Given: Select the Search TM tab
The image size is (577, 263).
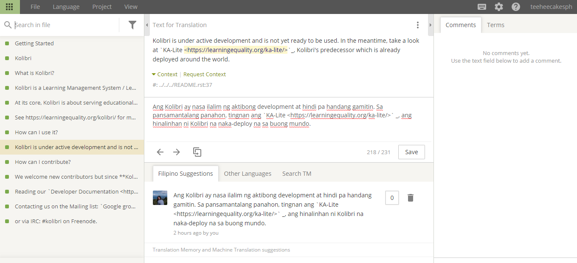Looking at the screenshot, I should (297, 174).
